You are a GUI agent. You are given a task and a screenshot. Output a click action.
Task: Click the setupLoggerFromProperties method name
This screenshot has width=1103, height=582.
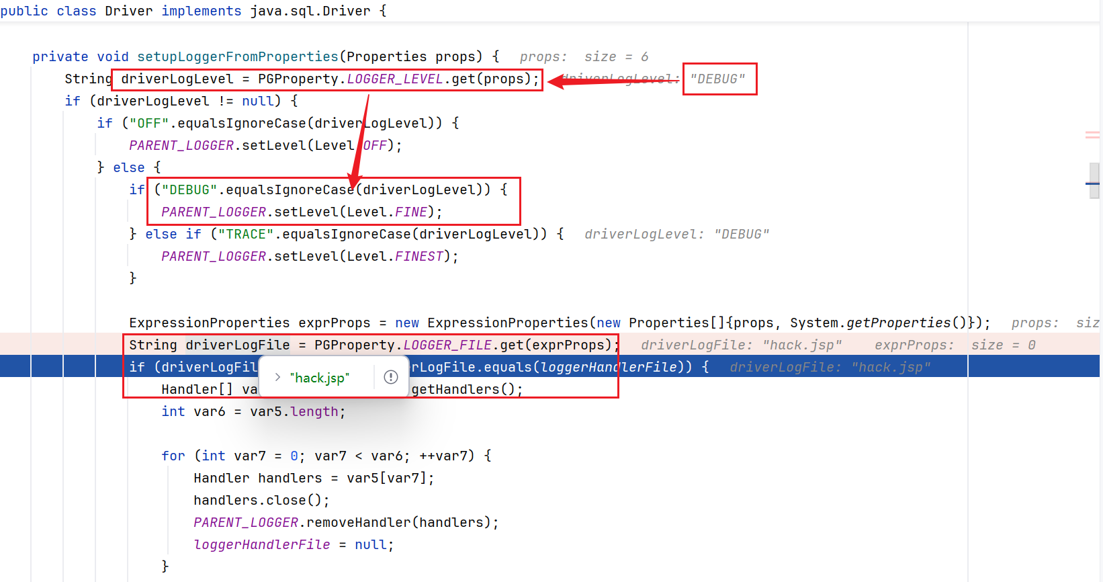[238, 56]
